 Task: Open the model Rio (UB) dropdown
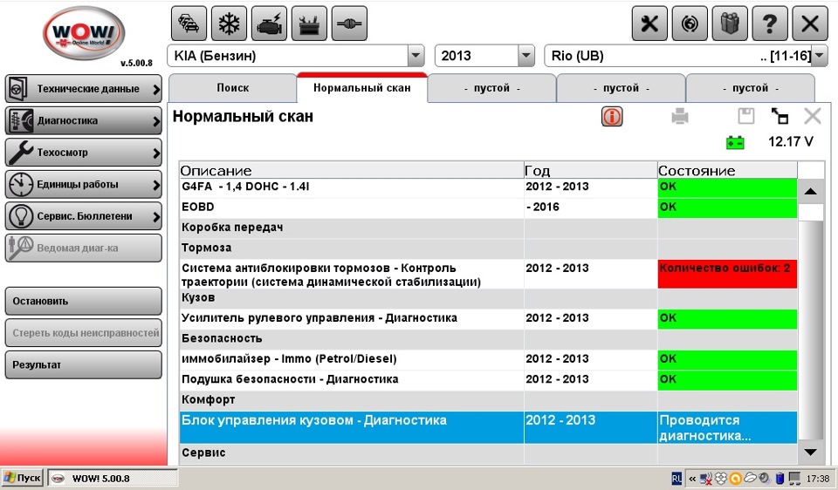click(x=820, y=56)
